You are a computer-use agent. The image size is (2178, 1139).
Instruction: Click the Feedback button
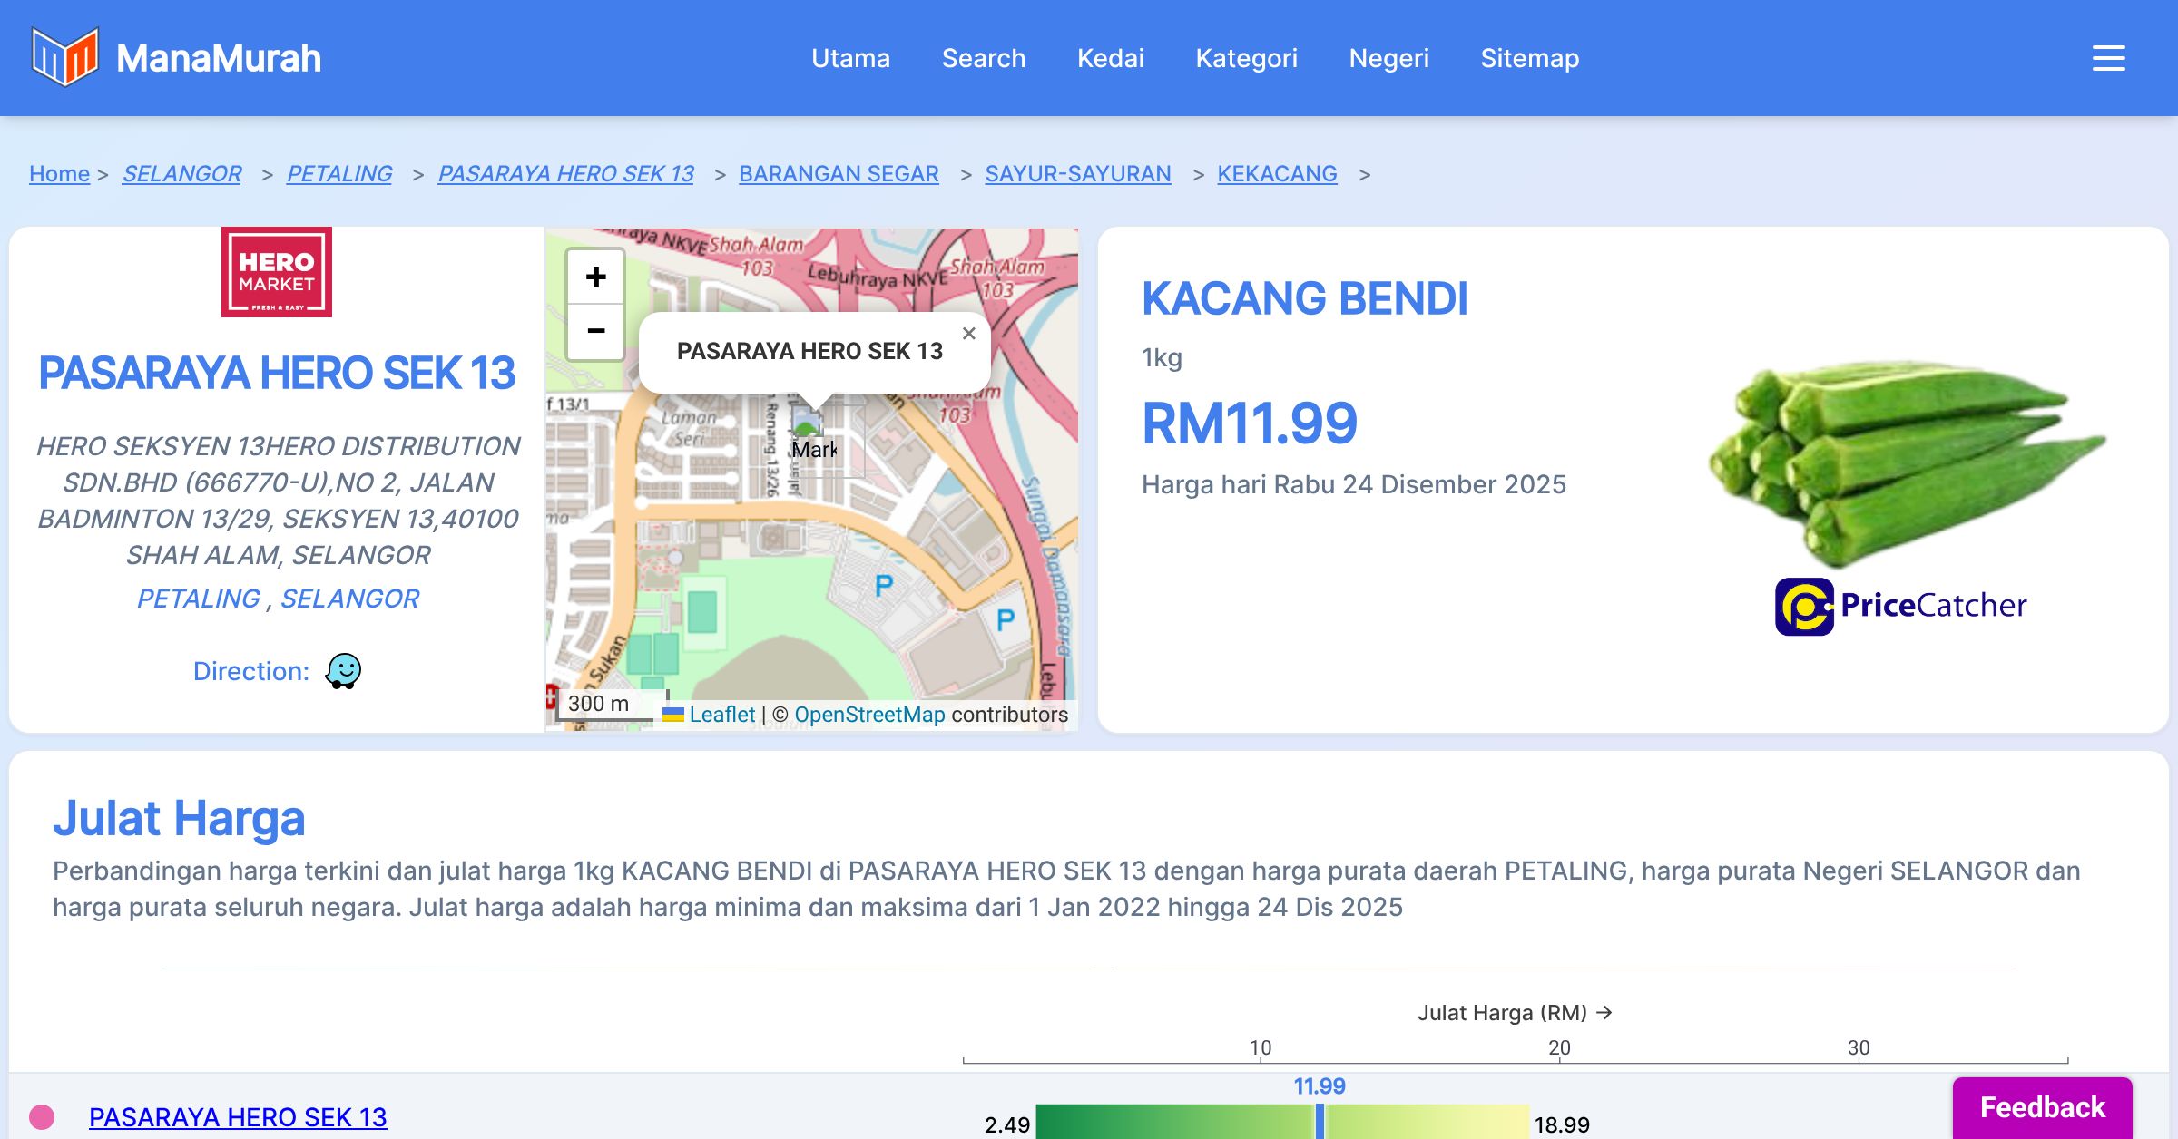2042,1107
